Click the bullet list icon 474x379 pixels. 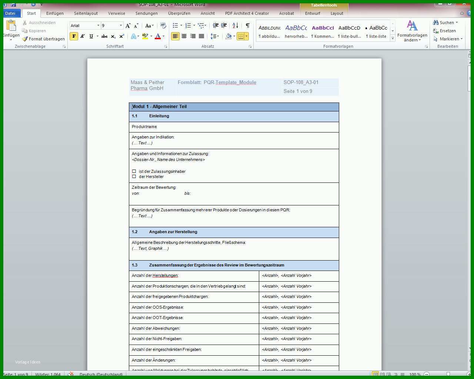(176, 26)
